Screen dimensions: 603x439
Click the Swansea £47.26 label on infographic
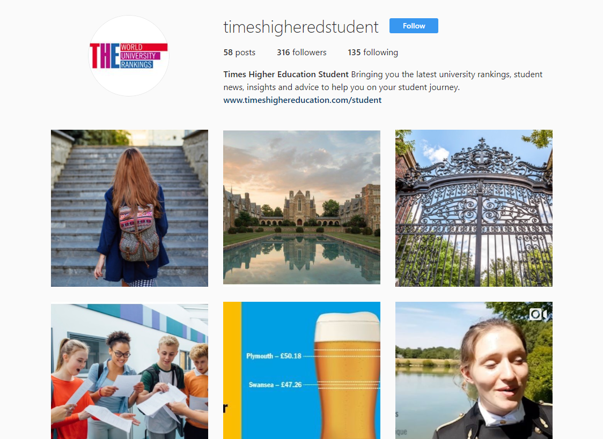[x=275, y=384]
